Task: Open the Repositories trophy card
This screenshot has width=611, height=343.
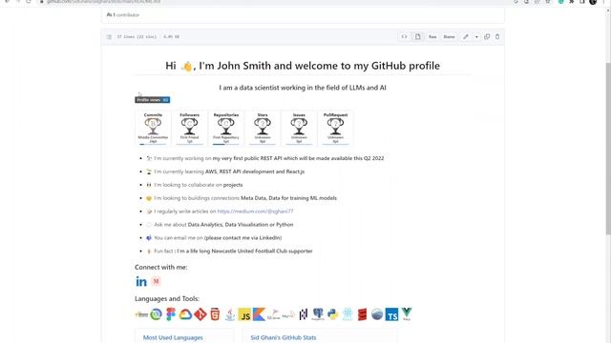Action: 226,128
